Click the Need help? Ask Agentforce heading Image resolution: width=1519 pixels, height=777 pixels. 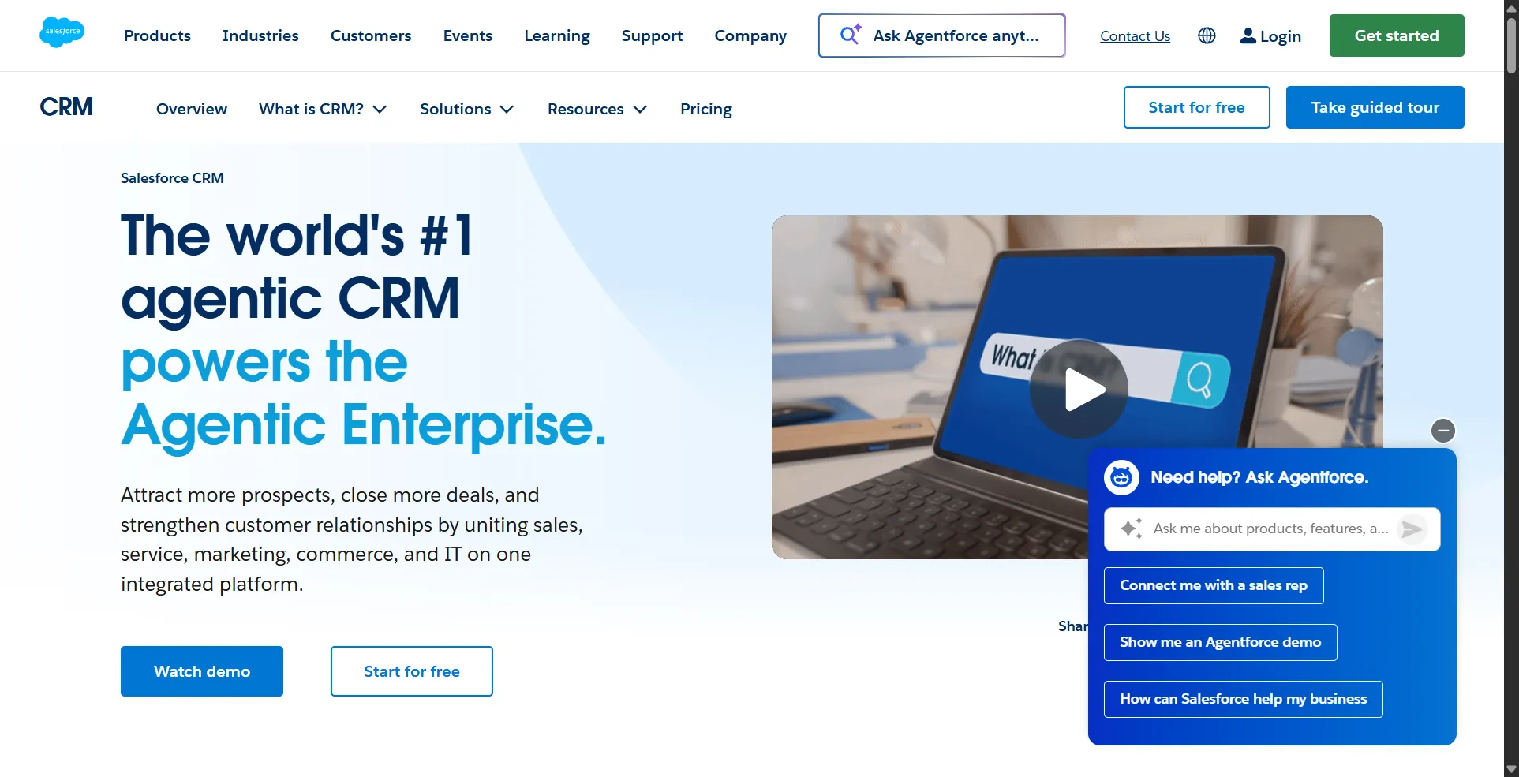(x=1259, y=477)
